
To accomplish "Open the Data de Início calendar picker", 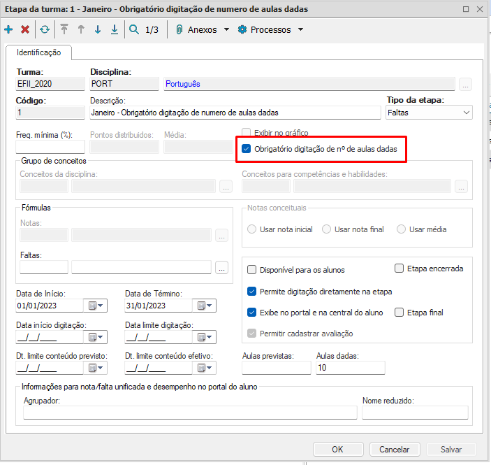I will click(95, 306).
